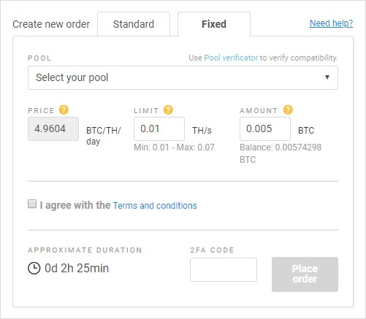Tick the Terms and conditions agreement checkbox
The image size is (366, 319).
tap(32, 204)
